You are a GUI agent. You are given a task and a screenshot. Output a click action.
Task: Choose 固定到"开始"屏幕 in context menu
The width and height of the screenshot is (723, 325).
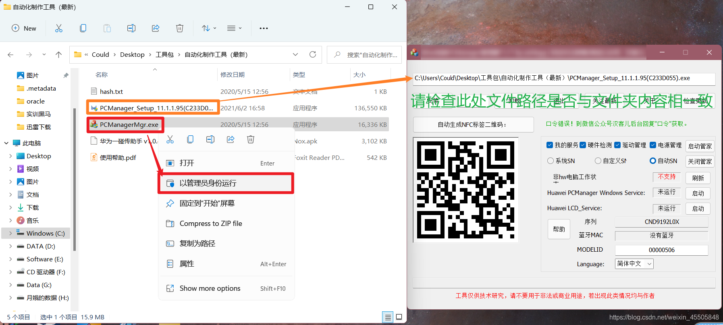point(226,203)
